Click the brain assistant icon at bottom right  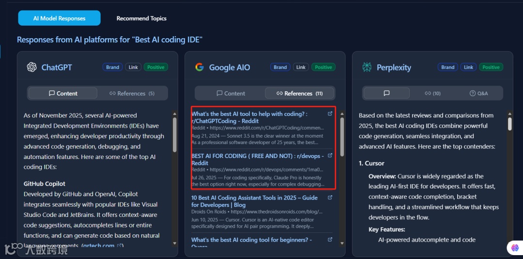[515, 248]
